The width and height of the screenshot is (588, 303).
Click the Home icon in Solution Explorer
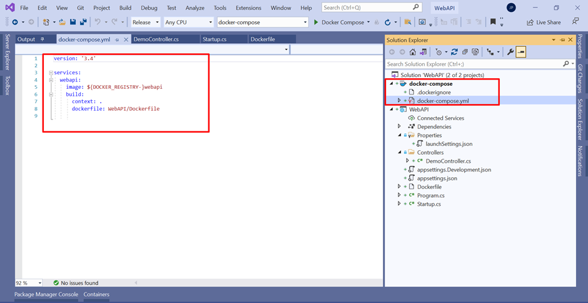tap(412, 52)
